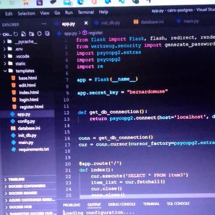Click app.py in the breadcrumb path
Screen dimensions: 215x215
tap(70, 33)
